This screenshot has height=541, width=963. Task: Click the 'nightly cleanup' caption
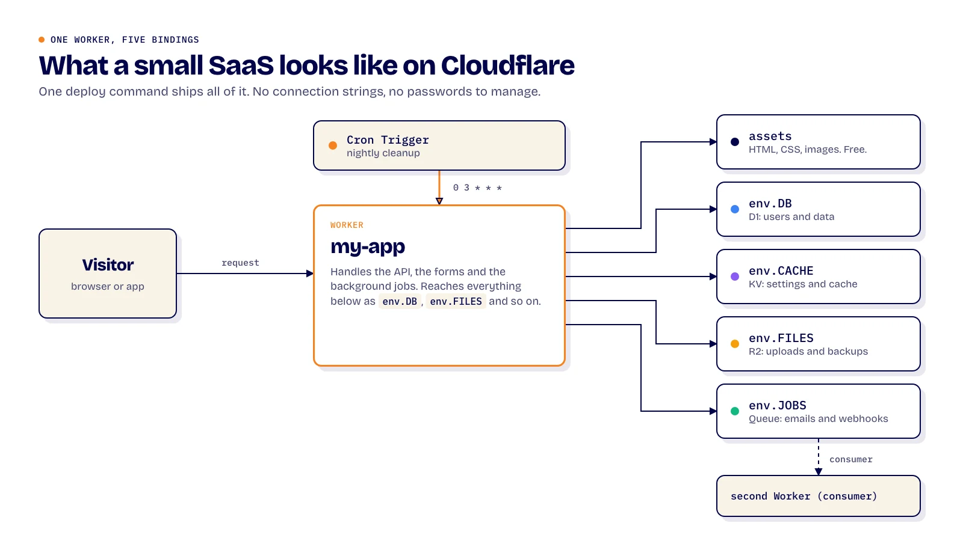pos(383,153)
